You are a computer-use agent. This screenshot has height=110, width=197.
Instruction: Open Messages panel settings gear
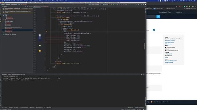point(142,75)
